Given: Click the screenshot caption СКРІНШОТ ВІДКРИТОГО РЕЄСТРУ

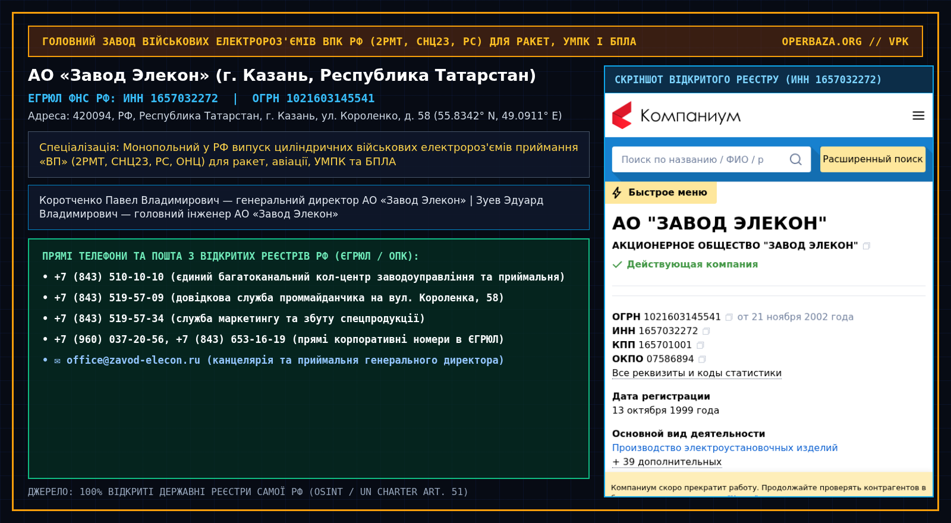Looking at the screenshot, I should [x=748, y=80].
